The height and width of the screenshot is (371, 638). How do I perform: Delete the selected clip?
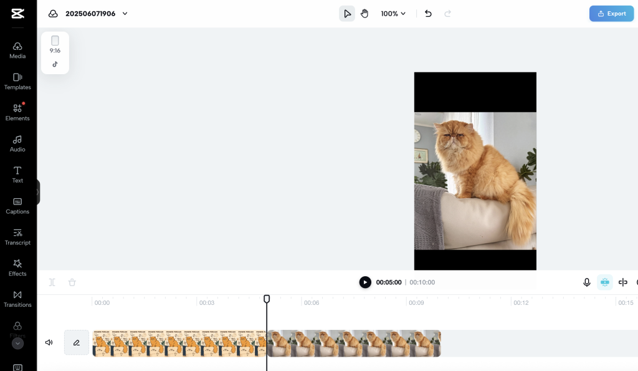[72, 282]
